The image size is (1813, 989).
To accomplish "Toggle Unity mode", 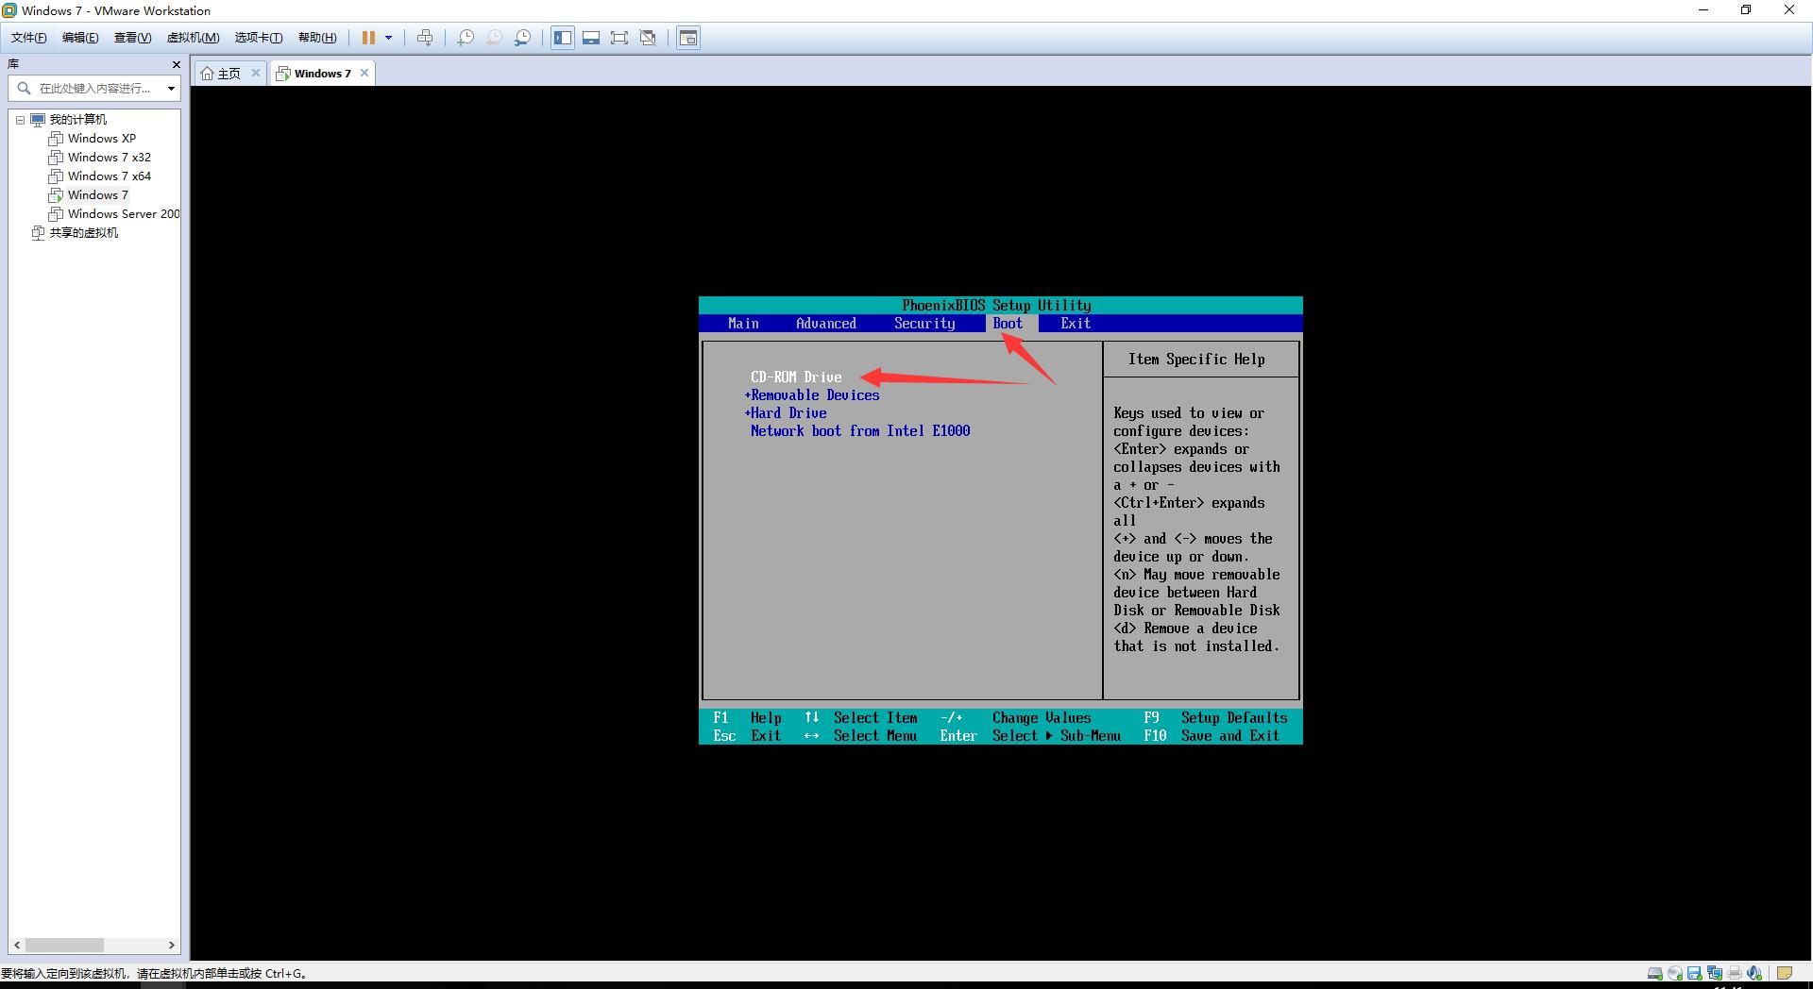I will point(648,38).
